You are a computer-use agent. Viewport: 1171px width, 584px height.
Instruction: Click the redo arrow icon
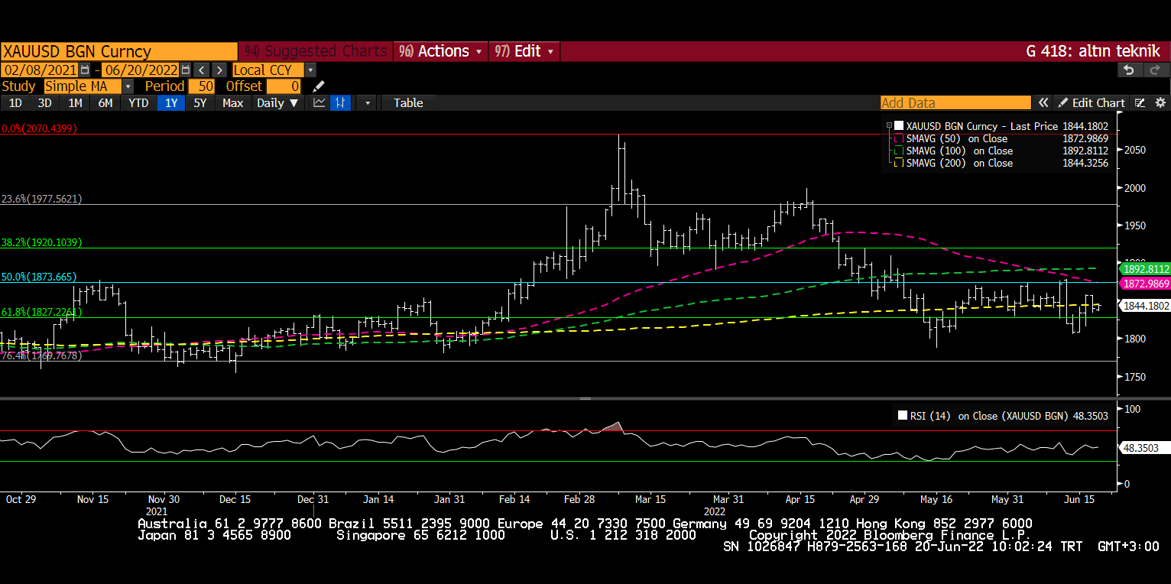[x=1156, y=70]
